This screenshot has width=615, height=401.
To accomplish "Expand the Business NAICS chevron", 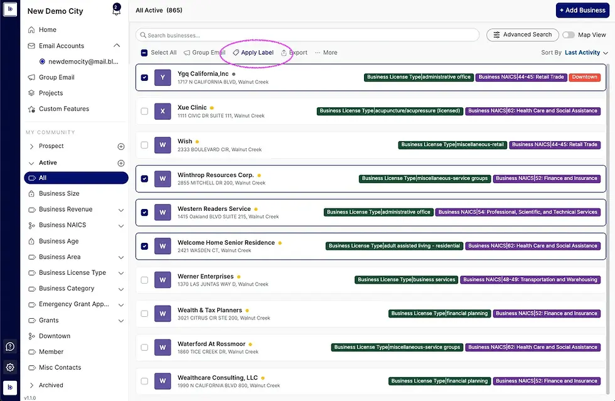I will pos(121,226).
